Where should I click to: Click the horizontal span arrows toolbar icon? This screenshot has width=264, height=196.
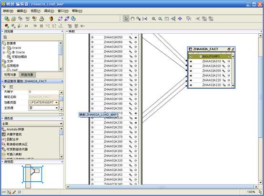(145, 19)
